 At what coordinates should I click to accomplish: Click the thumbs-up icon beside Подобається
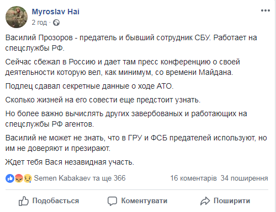(24, 201)
